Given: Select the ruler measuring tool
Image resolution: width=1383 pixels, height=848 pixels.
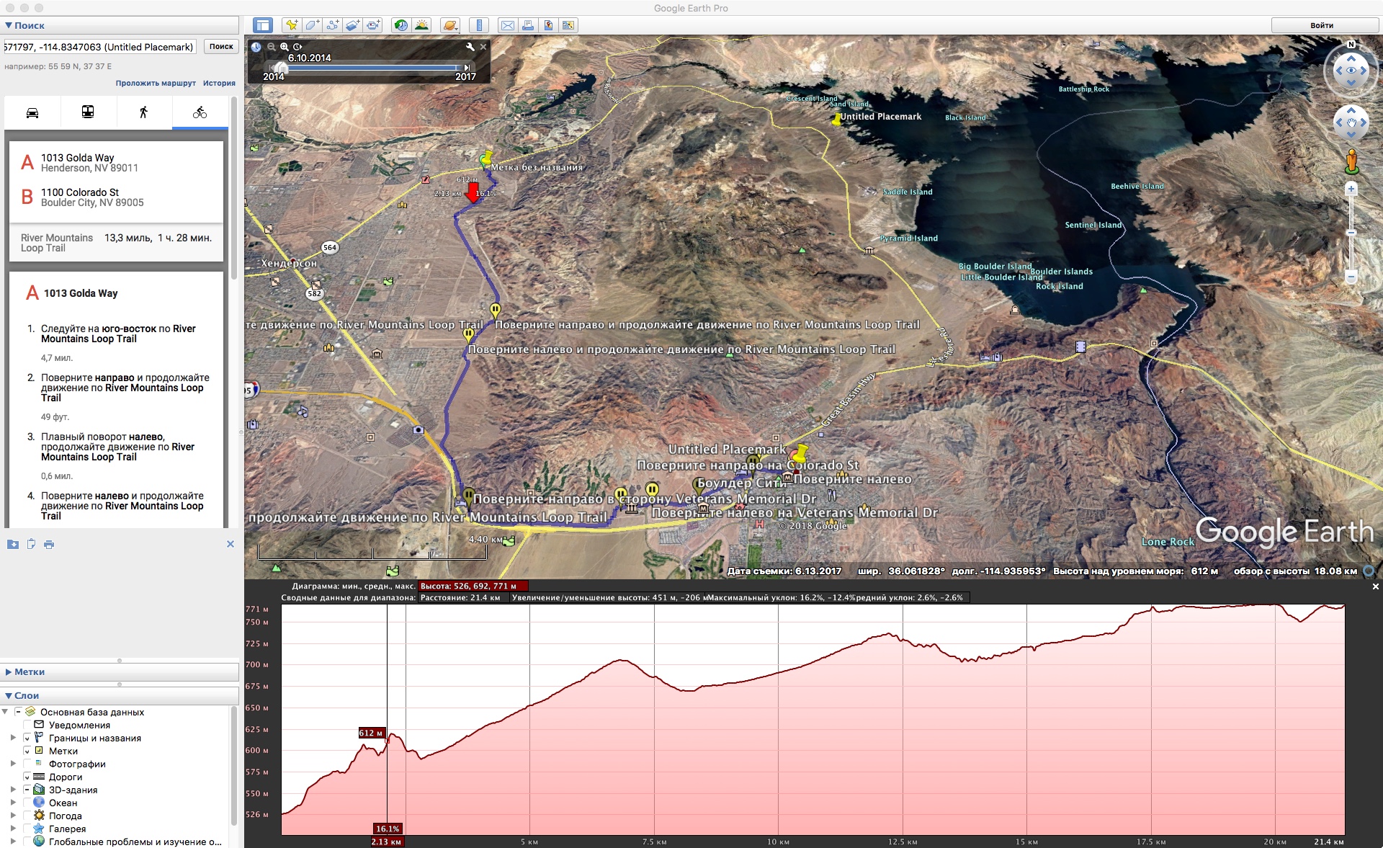Looking at the screenshot, I should click(479, 25).
